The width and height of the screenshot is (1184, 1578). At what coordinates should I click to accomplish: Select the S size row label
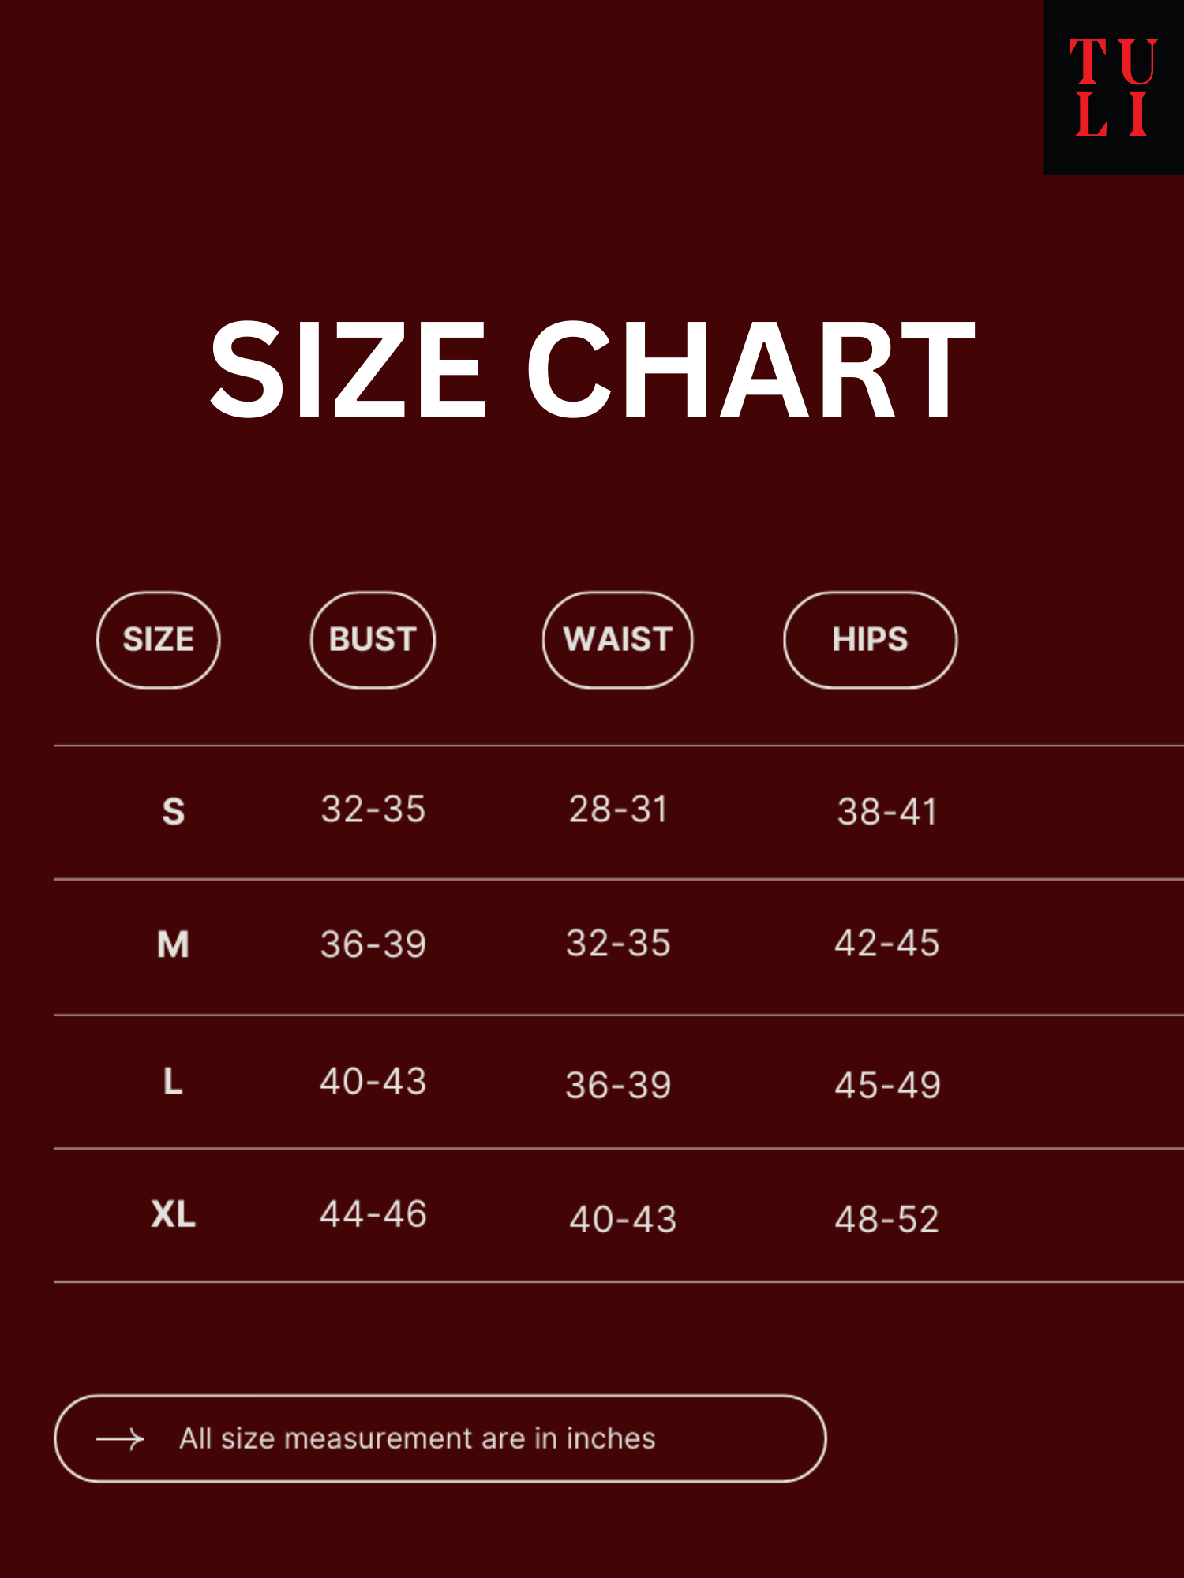pyautogui.click(x=174, y=811)
